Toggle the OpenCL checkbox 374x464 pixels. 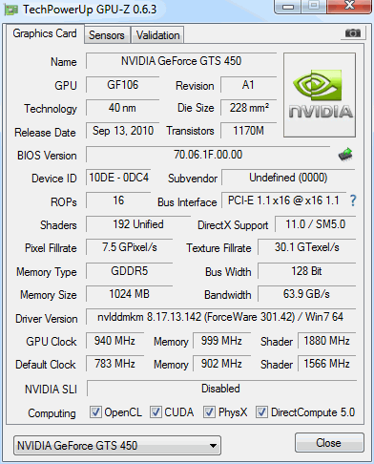[95, 412]
